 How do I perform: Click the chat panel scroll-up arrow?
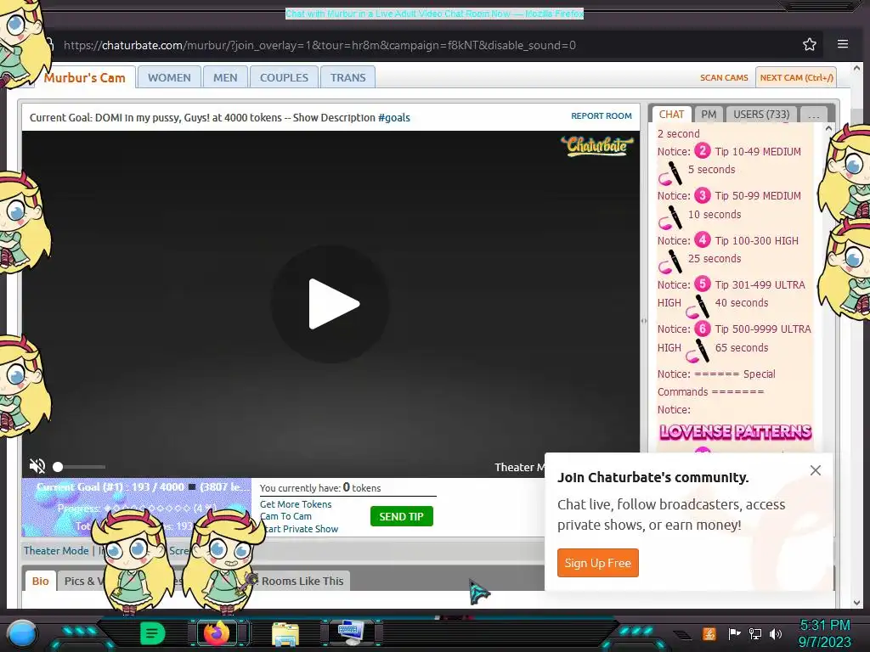click(x=828, y=129)
